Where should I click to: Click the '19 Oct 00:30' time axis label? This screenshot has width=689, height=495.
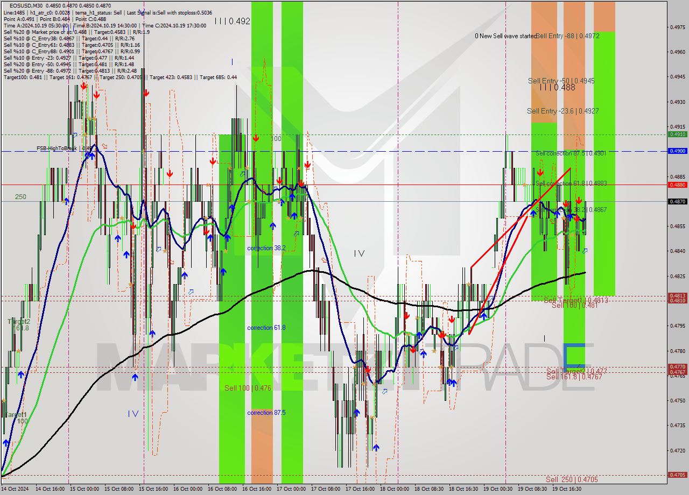tap(498, 489)
